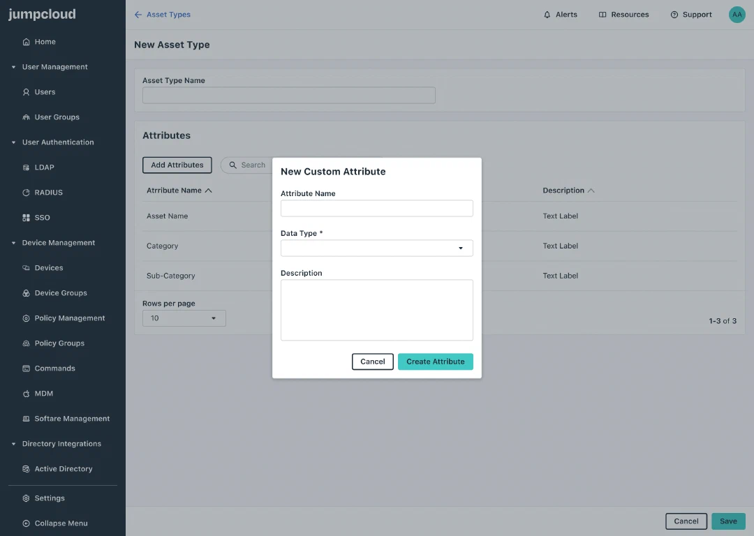Click the jumpcloud logo
The image size is (754, 536).
(42, 15)
